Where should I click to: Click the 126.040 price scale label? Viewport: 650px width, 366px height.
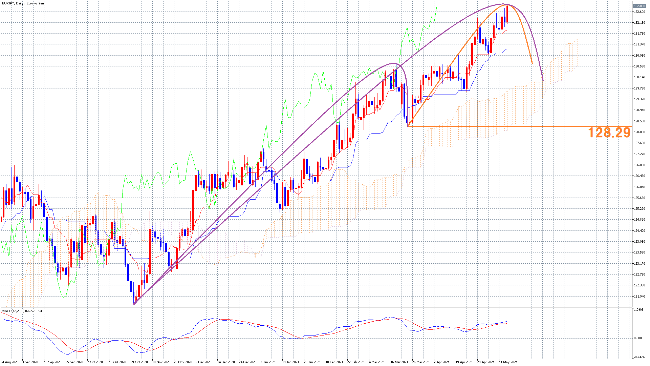click(x=640, y=187)
